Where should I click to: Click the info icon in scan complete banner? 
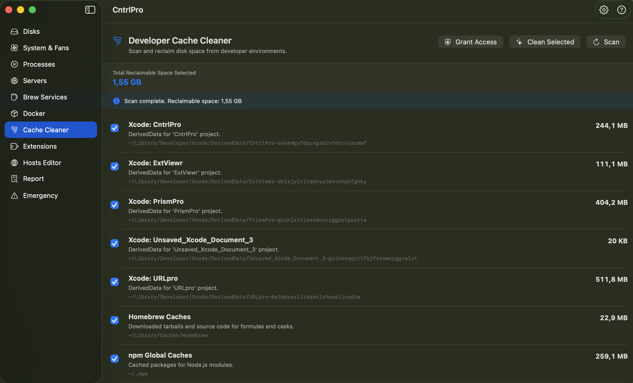tap(116, 101)
